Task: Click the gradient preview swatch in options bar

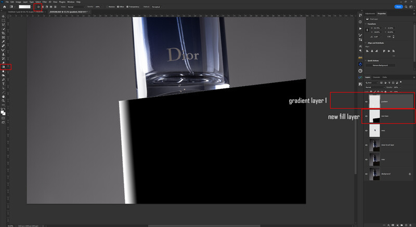Action: coord(24,7)
